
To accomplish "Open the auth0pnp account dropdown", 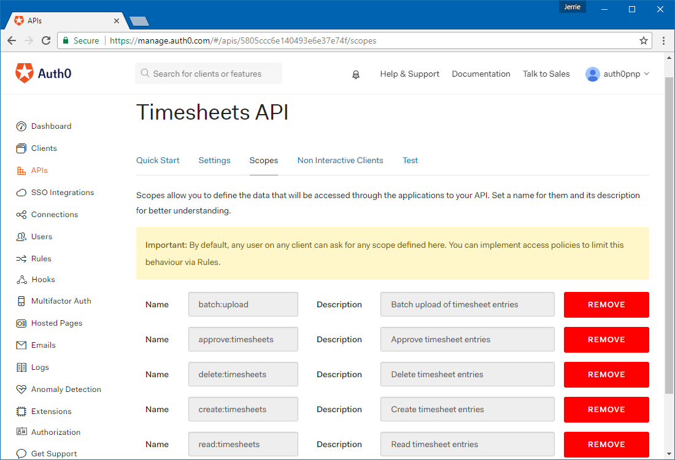I will [617, 74].
